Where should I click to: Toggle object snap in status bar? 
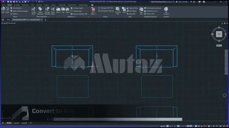click(191, 126)
